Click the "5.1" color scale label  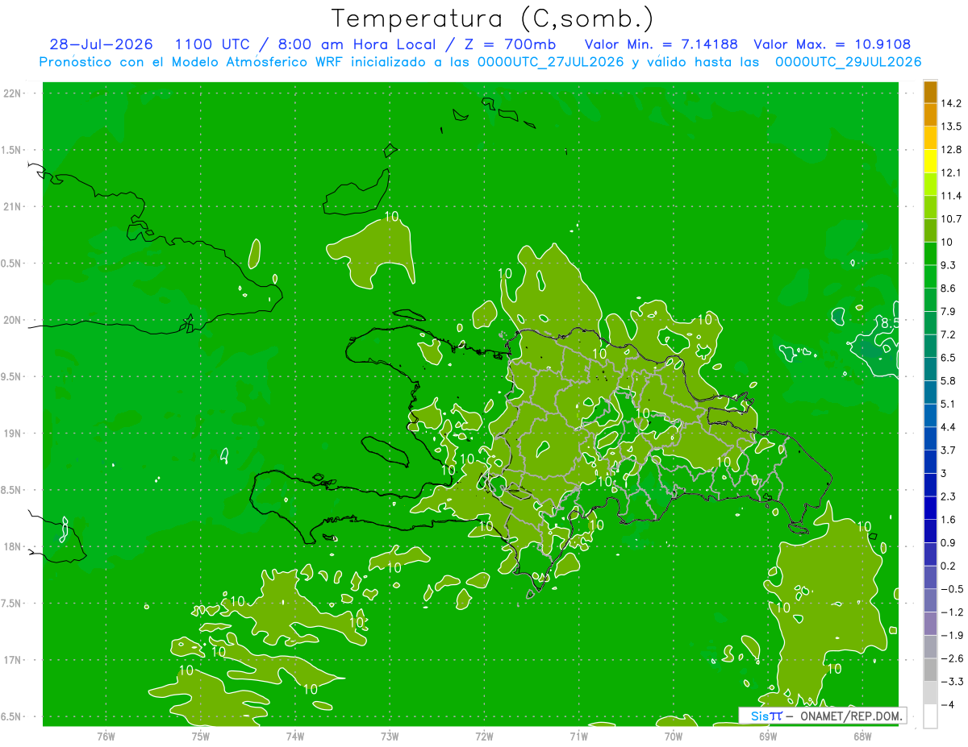949,404
